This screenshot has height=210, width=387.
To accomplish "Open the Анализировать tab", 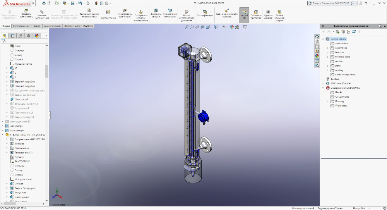I will point(52,26).
